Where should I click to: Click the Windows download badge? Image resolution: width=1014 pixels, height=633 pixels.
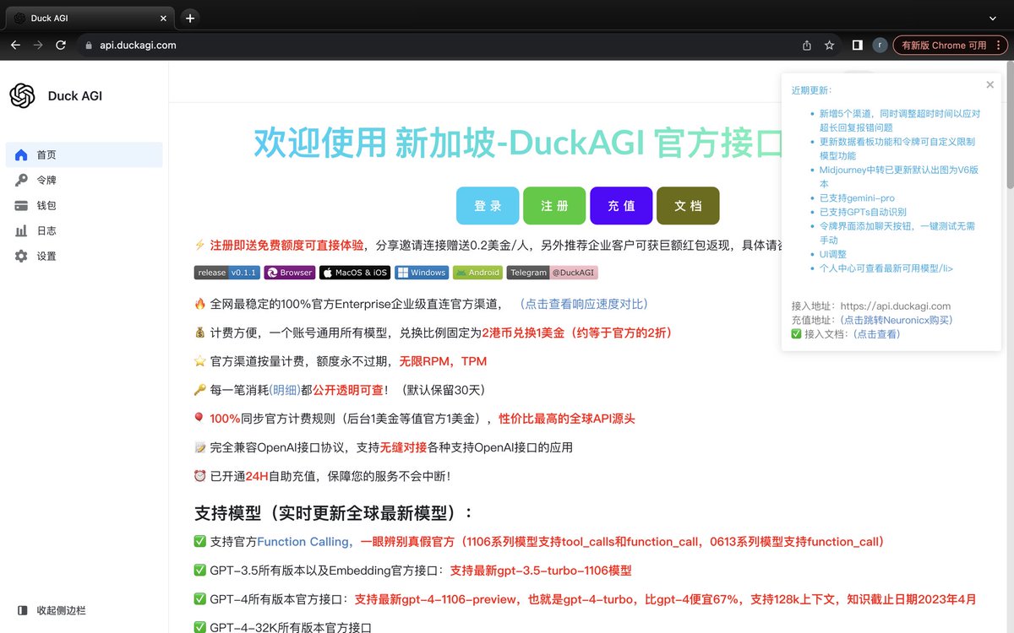click(x=422, y=273)
